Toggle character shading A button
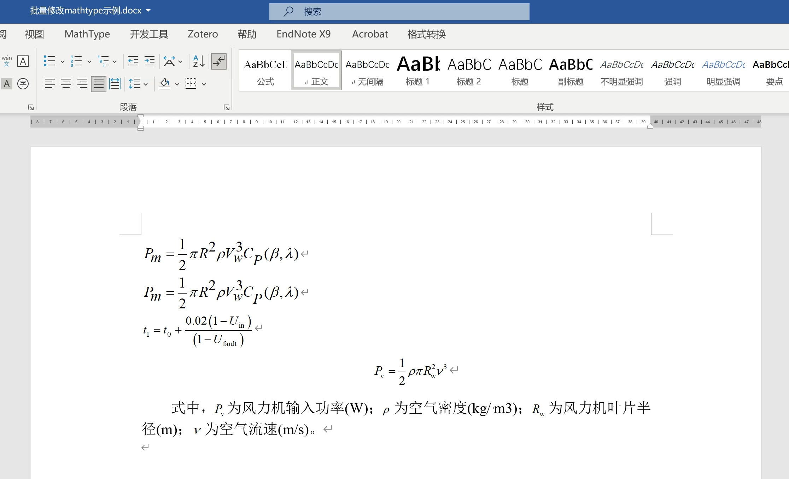This screenshot has height=479, width=789. point(7,84)
